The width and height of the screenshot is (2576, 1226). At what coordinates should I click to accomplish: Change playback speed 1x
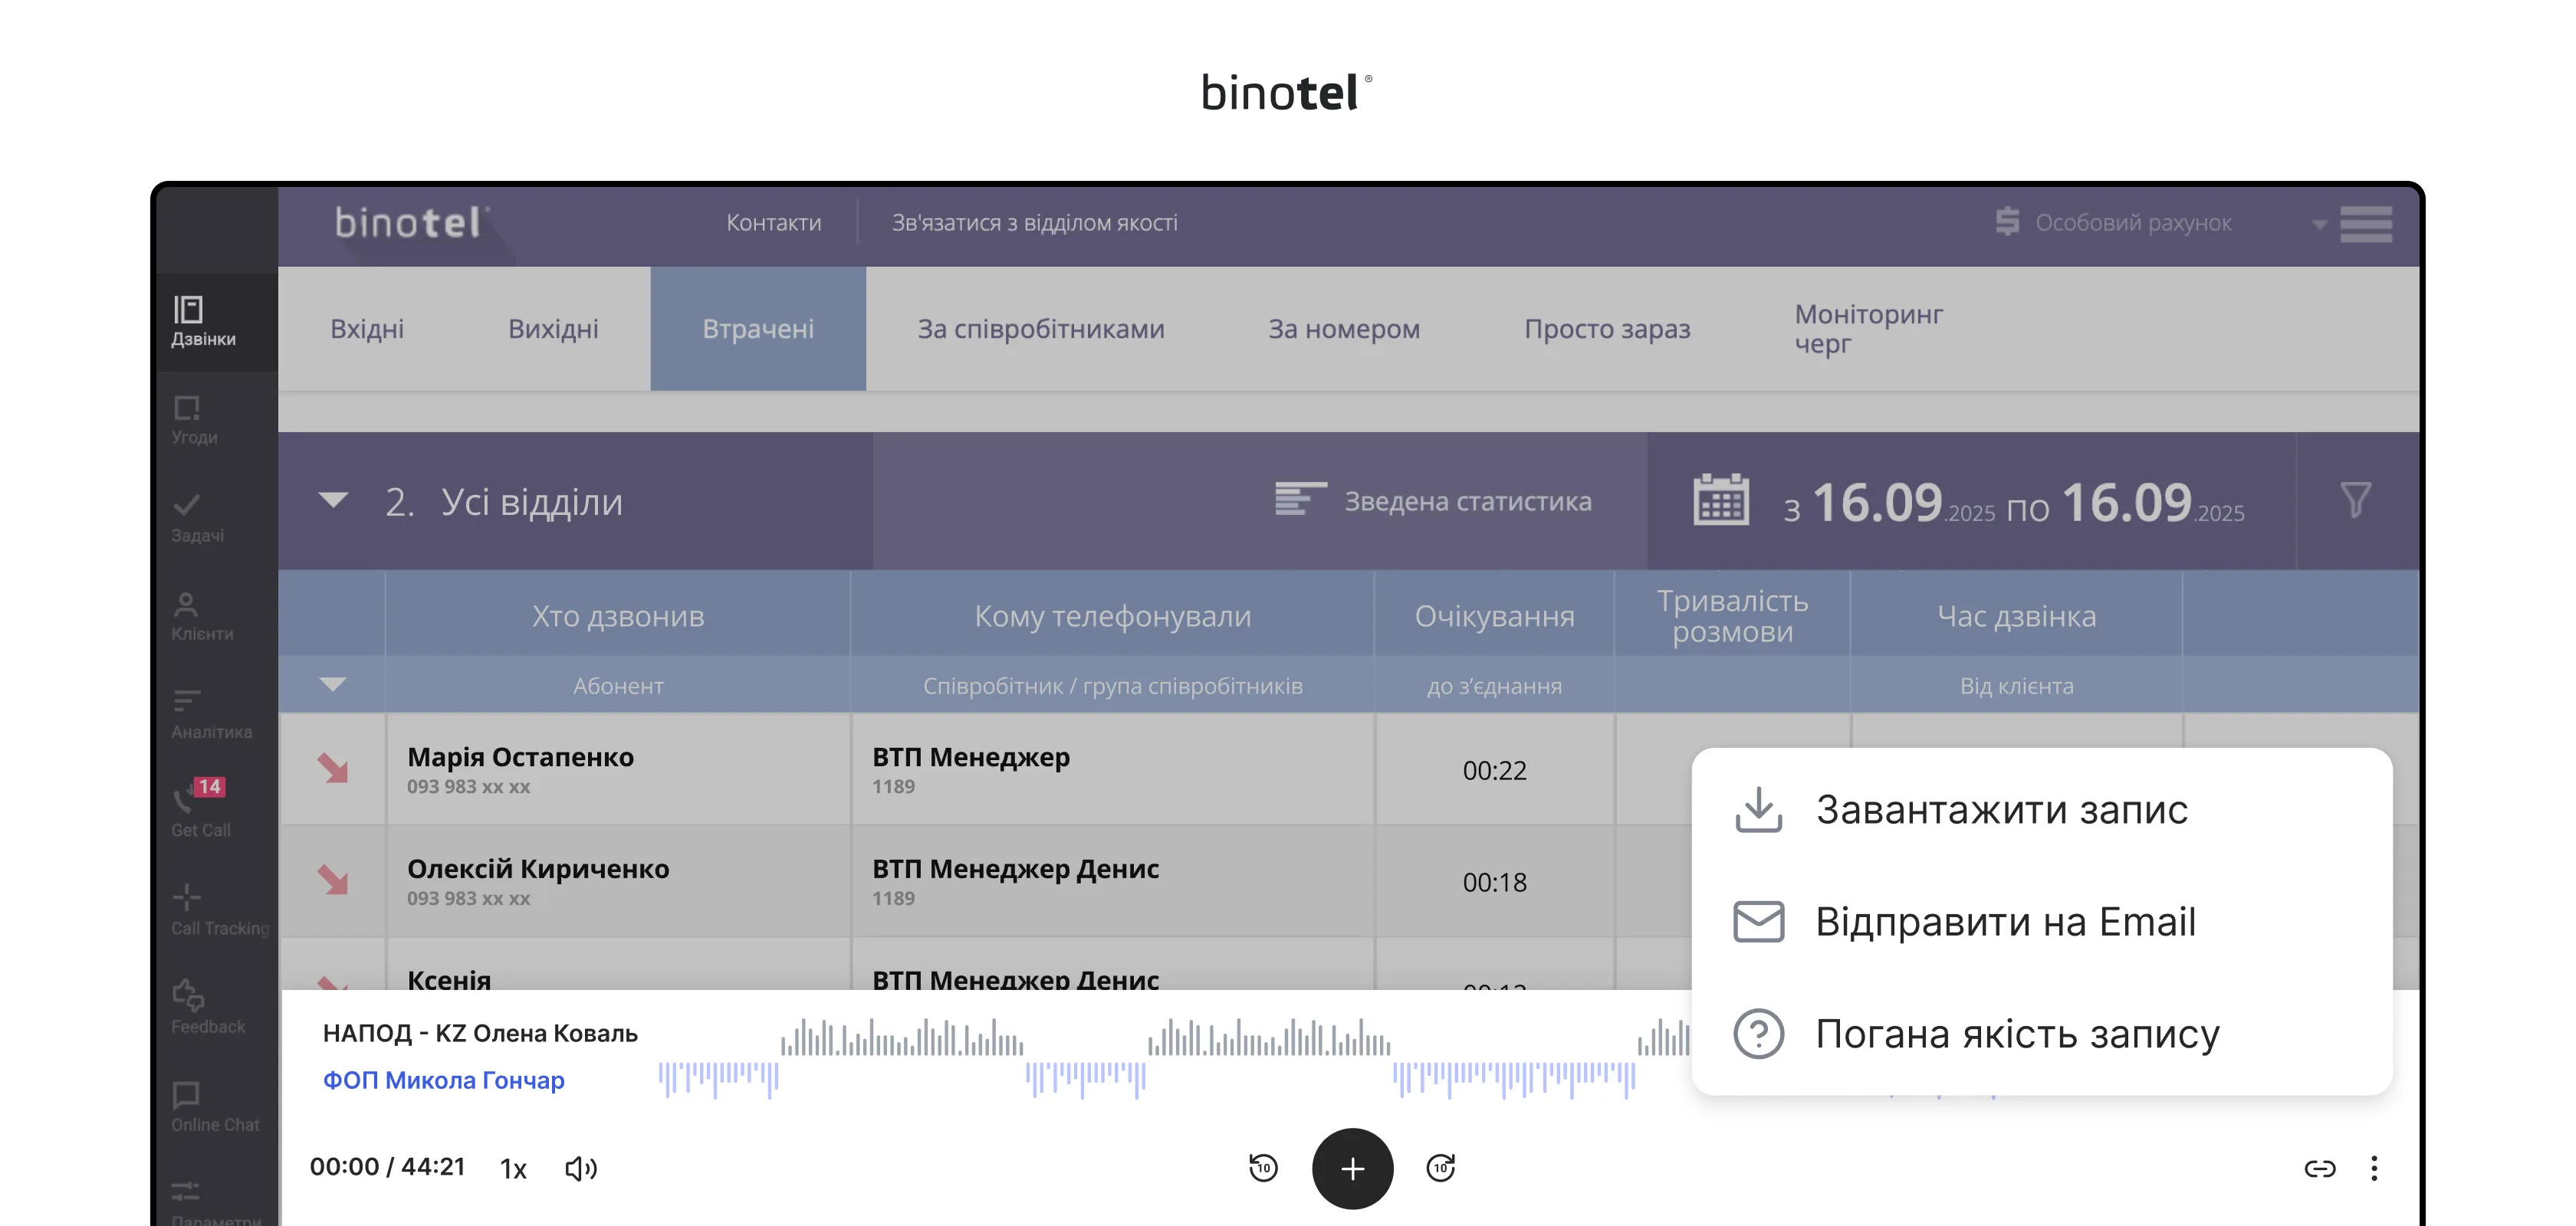pyautogui.click(x=513, y=1168)
